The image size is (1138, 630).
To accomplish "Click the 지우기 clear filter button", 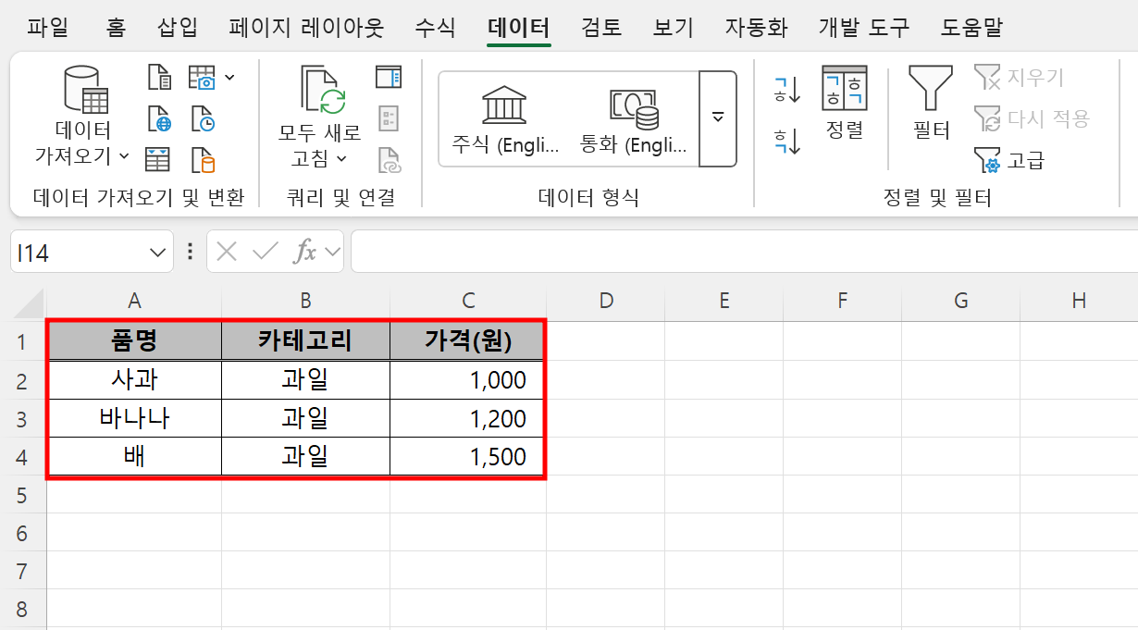I will pyautogui.click(x=1020, y=78).
